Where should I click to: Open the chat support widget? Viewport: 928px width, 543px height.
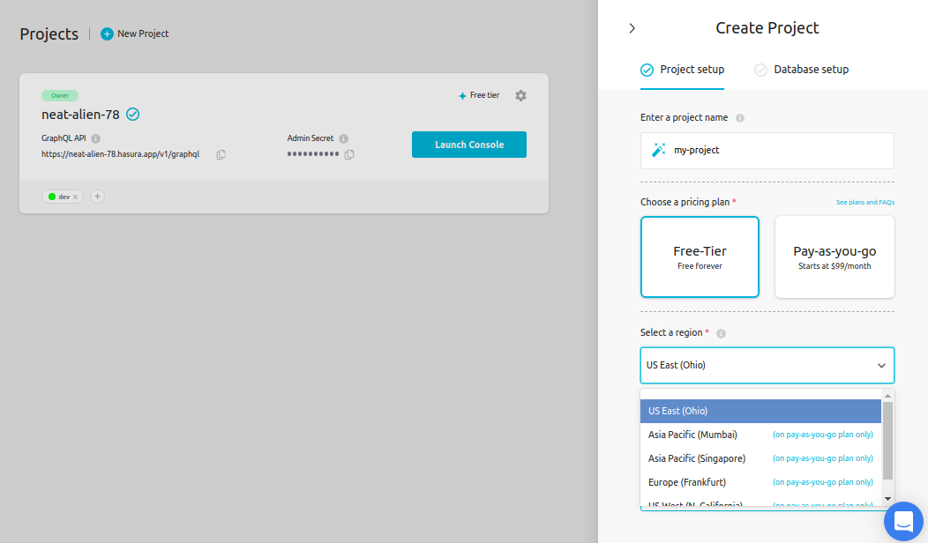point(903,522)
